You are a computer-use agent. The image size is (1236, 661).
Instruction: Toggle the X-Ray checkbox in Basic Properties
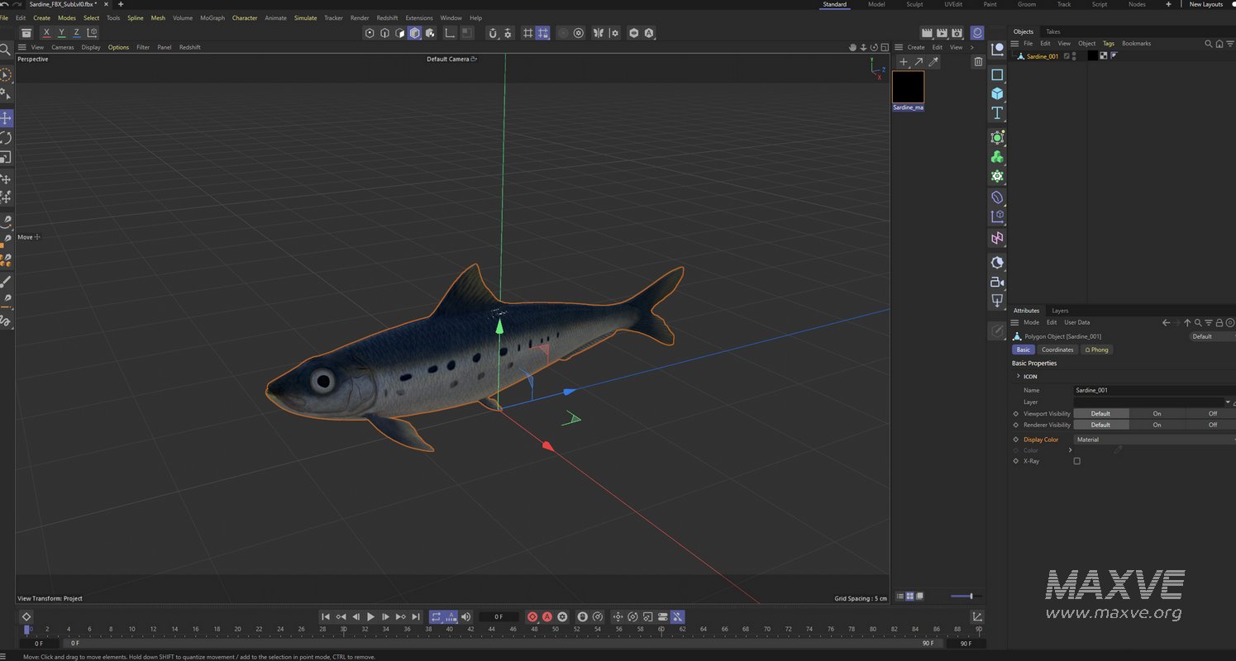(1077, 461)
